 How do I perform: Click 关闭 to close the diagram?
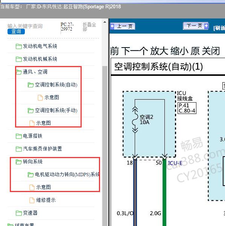(x=211, y=51)
